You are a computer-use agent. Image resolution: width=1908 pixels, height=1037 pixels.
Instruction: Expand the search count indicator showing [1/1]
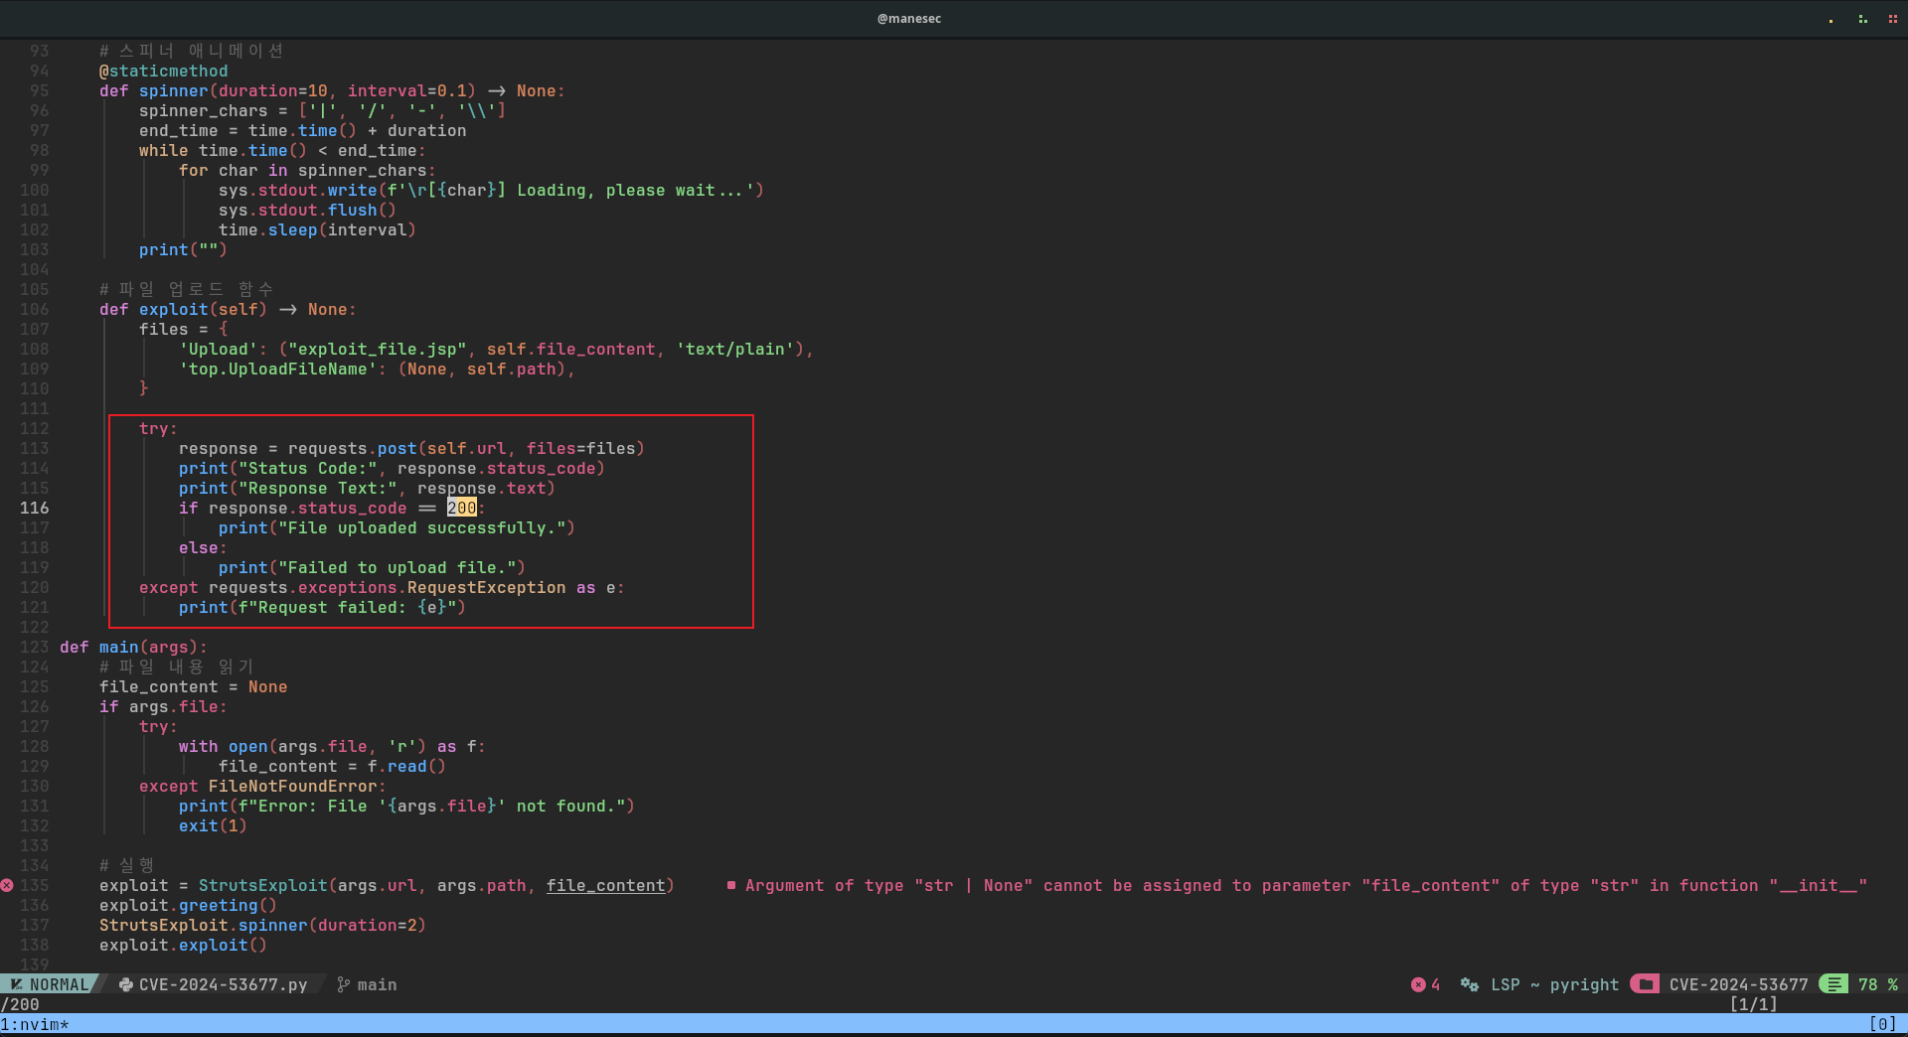pyautogui.click(x=1753, y=1004)
